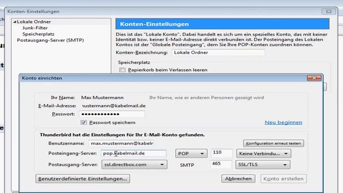Click the Konto erstellen button
Viewport: 343px width, 193px height.
pos(284,179)
